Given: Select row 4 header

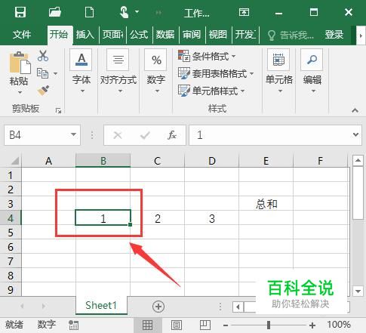Looking at the screenshot, I should point(11,218).
